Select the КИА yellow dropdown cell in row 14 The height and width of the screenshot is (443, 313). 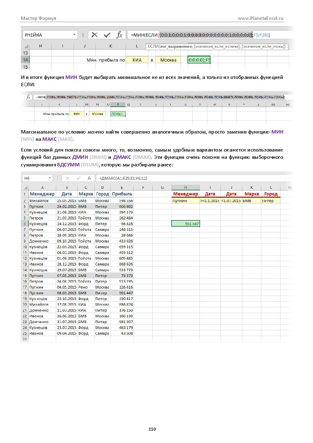coord(137,60)
